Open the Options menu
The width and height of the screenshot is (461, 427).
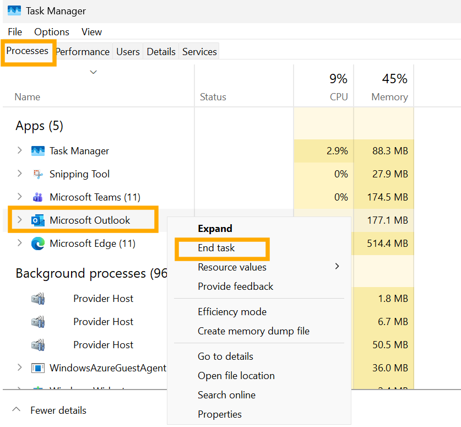click(x=52, y=32)
